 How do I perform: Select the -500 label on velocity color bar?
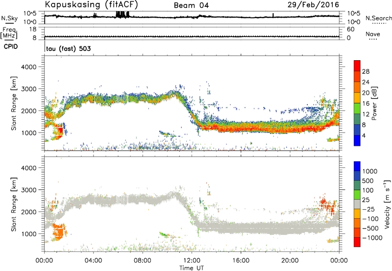tap(371, 228)
